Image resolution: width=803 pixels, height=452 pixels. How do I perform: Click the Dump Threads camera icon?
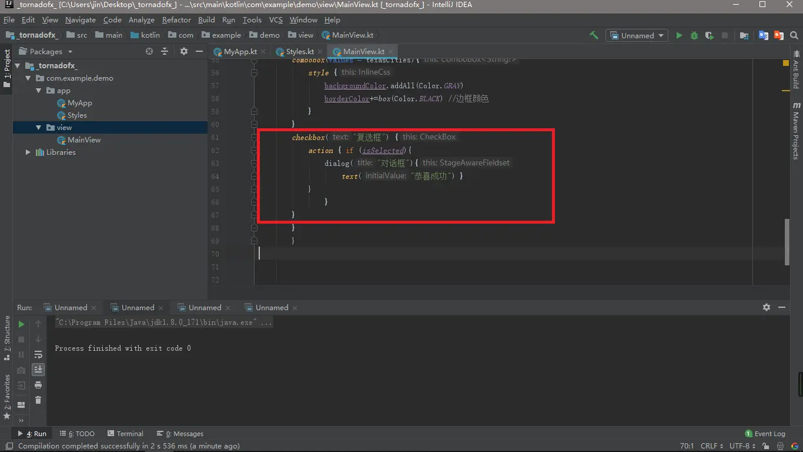tap(21, 370)
